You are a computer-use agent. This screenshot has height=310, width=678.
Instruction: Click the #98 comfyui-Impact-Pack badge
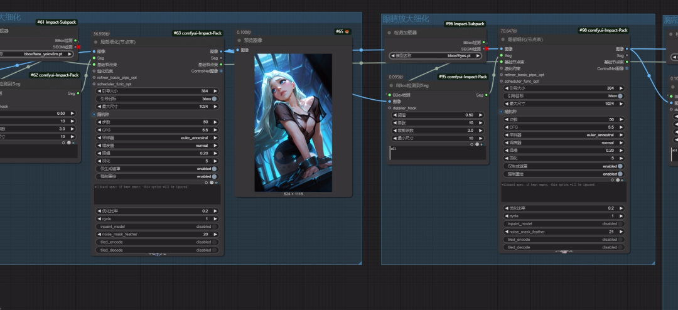[x=604, y=30]
